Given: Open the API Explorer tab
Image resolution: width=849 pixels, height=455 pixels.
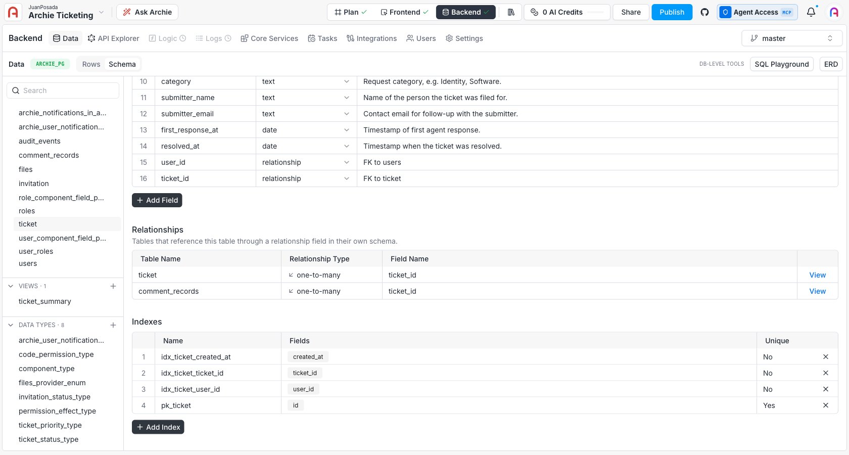Looking at the screenshot, I should point(113,38).
